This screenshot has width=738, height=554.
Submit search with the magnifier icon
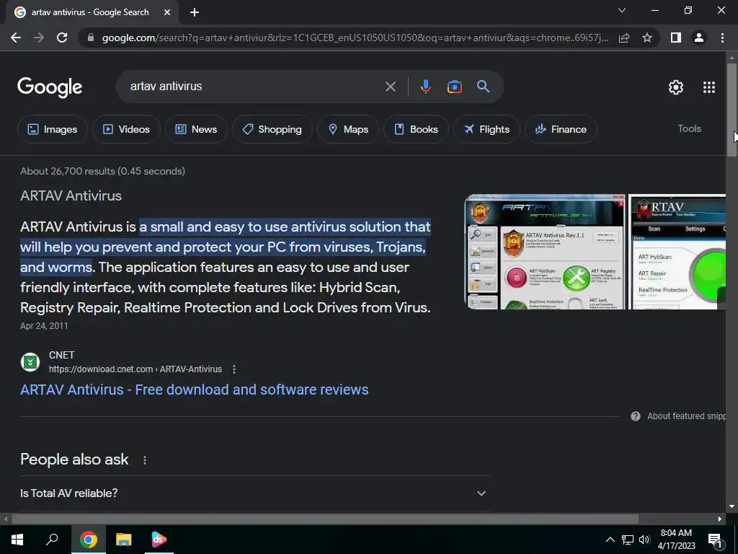pyautogui.click(x=484, y=87)
